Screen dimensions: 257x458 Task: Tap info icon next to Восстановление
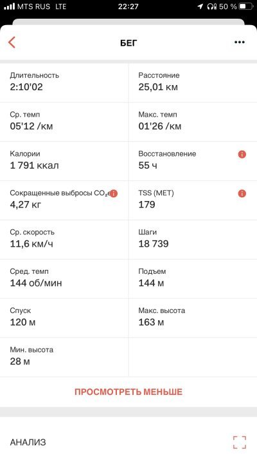pyautogui.click(x=242, y=154)
